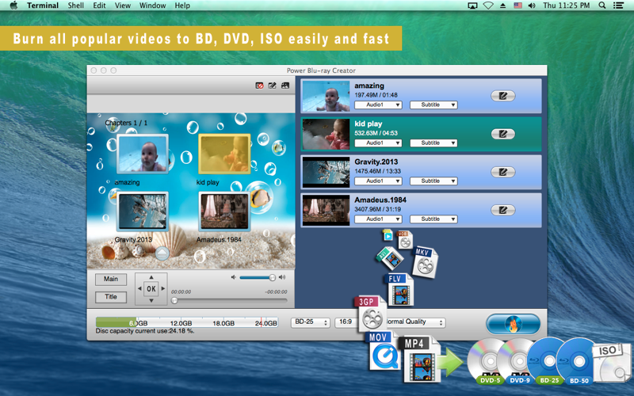Screen dimensions: 634x396
Task: Click the loud speaker icon beside volume slider
Action: (x=282, y=277)
